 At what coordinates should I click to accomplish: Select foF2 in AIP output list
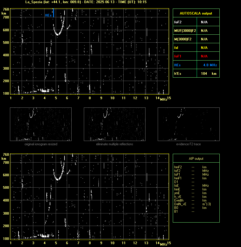tap(177, 171)
